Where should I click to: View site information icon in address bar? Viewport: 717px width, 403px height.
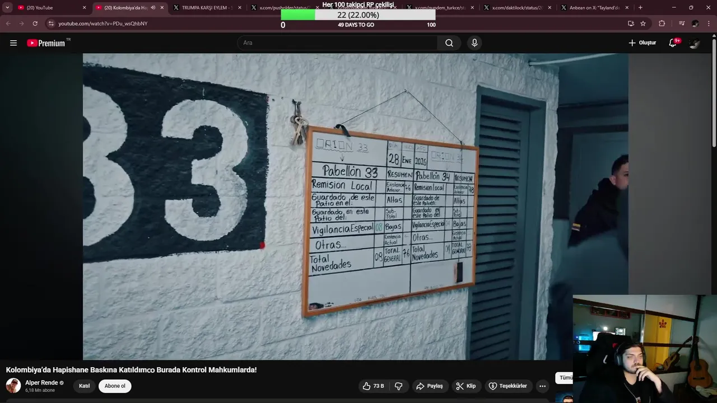tap(51, 24)
